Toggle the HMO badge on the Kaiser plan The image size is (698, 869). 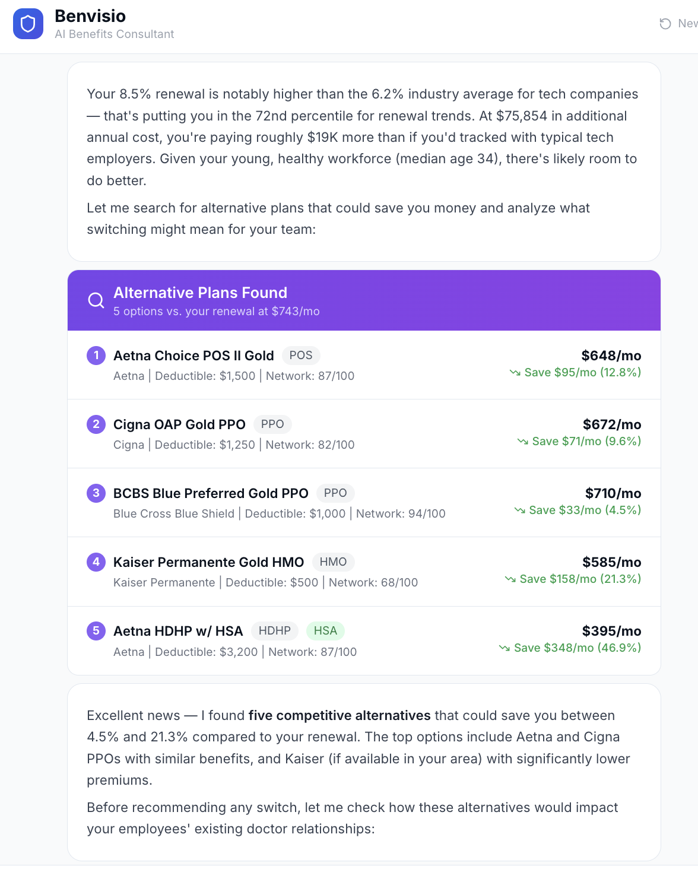[x=334, y=562]
